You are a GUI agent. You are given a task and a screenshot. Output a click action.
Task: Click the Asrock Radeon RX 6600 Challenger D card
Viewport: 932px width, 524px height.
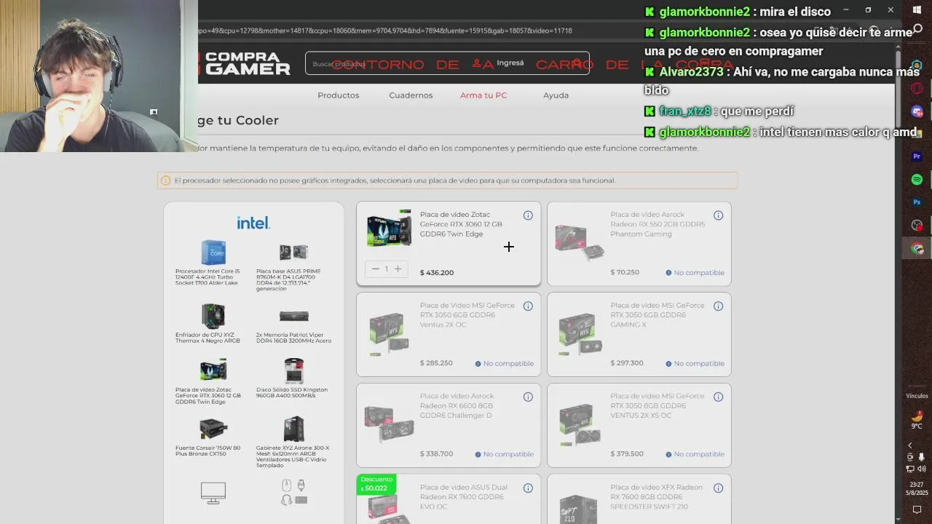[449, 425]
